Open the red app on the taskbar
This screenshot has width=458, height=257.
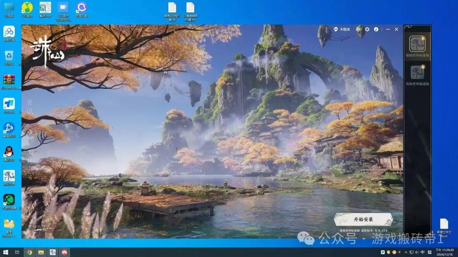click(64, 252)
